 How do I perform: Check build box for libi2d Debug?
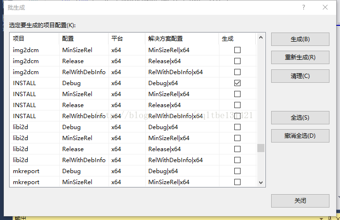pos(238,127)
